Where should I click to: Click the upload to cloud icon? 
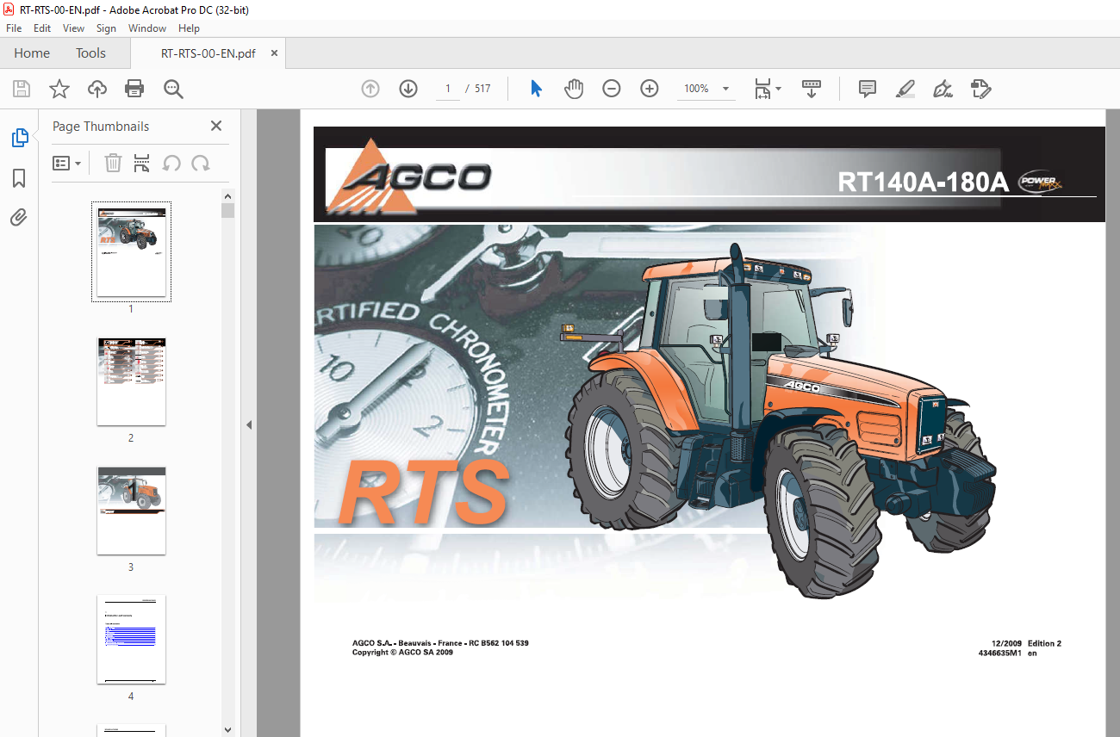(97, 89)
